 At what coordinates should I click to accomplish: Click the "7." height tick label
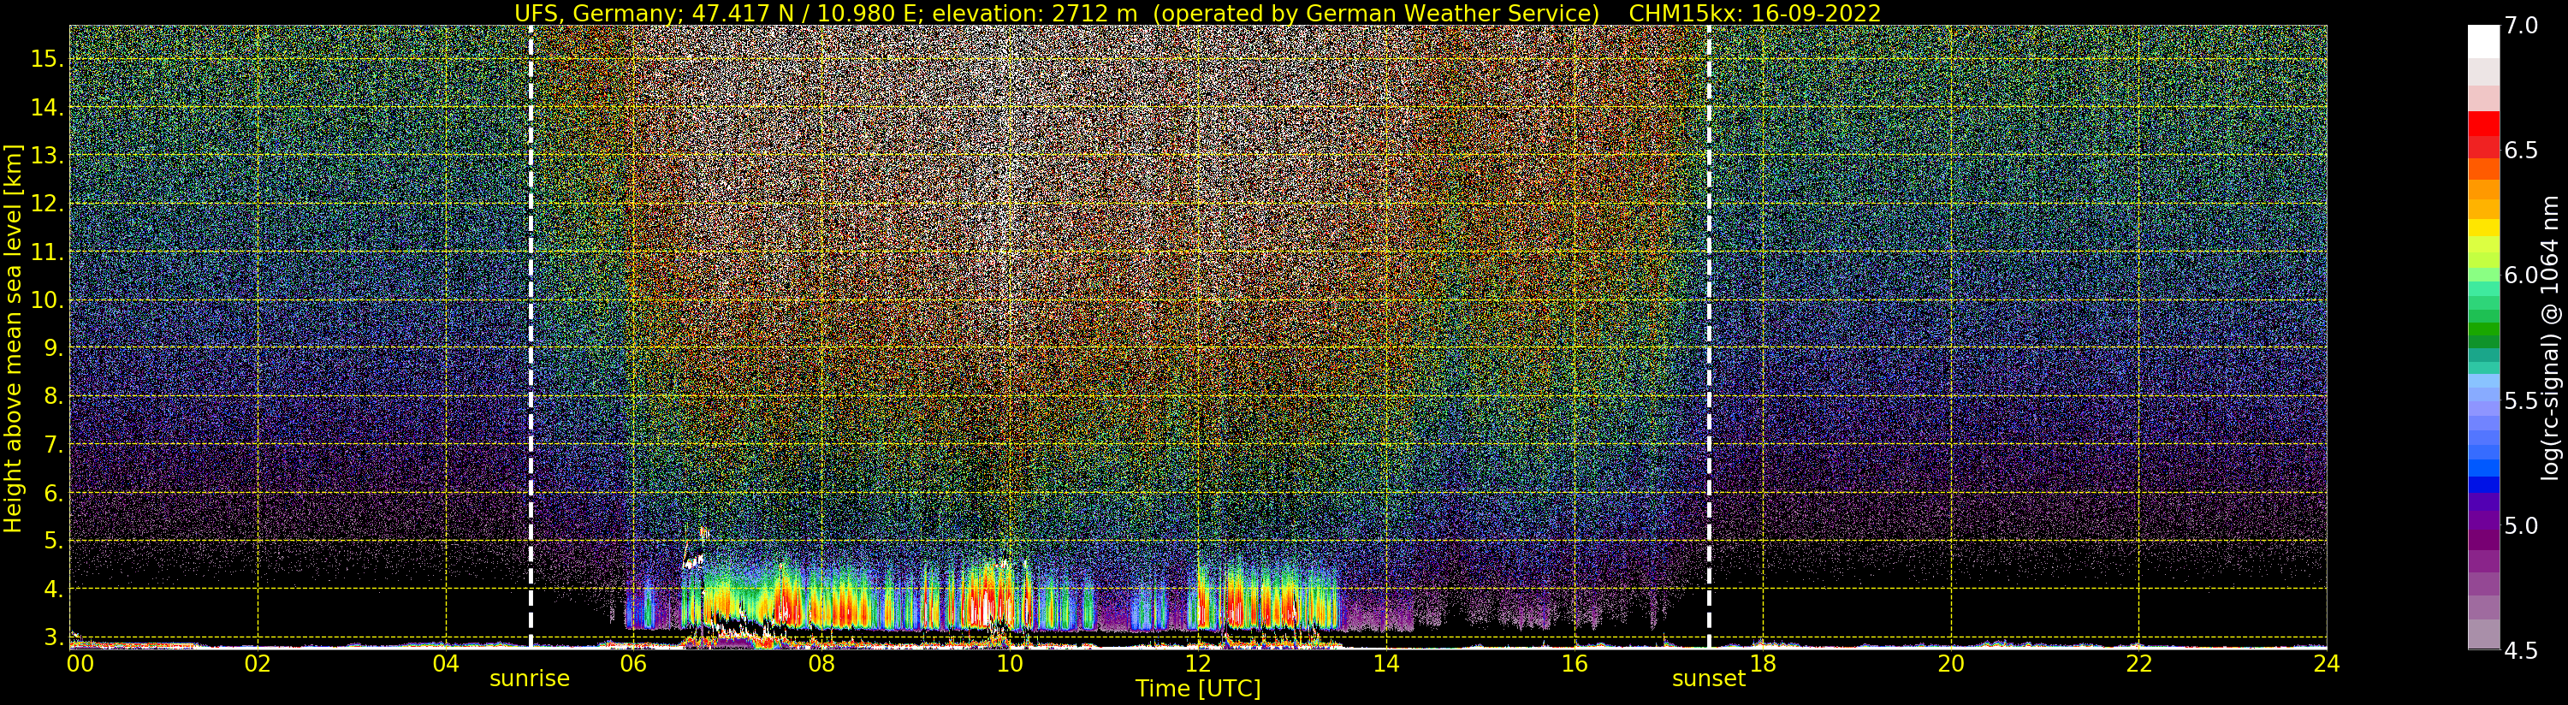tap(54, 445)
